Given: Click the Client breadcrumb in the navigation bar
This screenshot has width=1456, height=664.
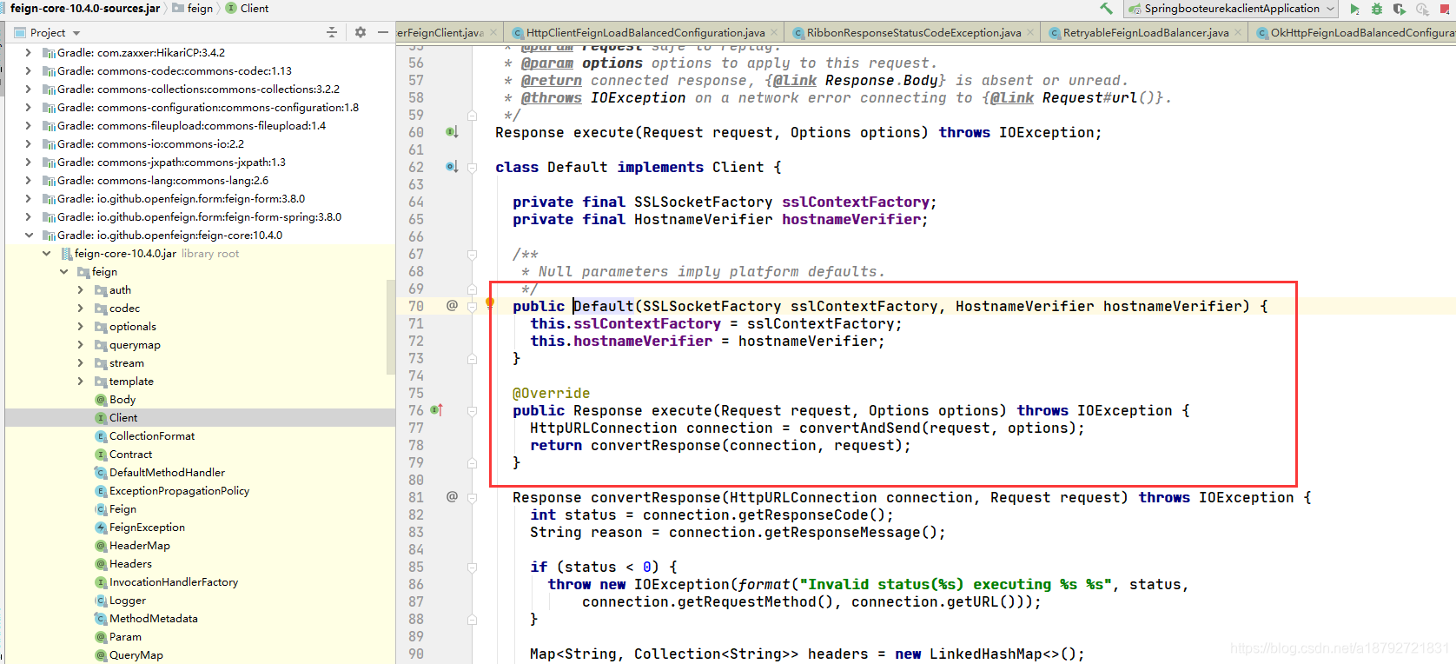Looking at the screenshot, I should point(248,8).
